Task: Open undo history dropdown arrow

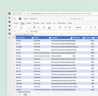Action: coord(18,28)
